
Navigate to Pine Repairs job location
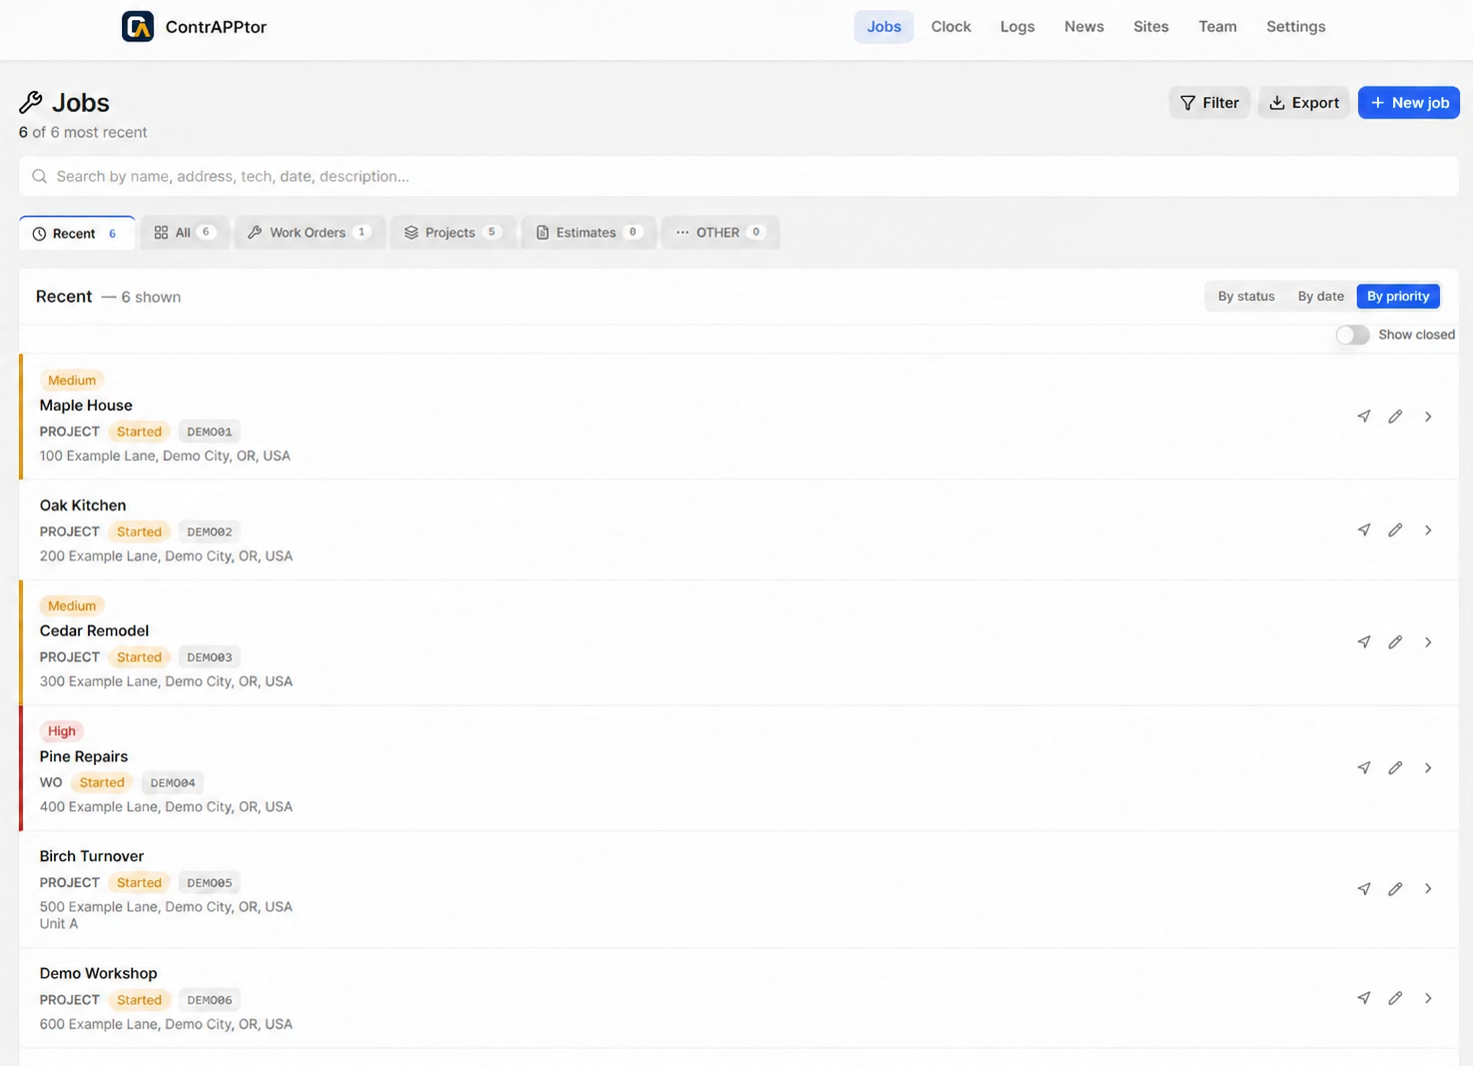(1363, 768)
